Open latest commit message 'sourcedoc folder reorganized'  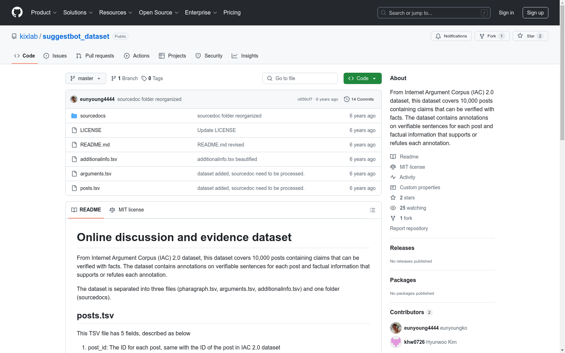[x=149, y=99]
